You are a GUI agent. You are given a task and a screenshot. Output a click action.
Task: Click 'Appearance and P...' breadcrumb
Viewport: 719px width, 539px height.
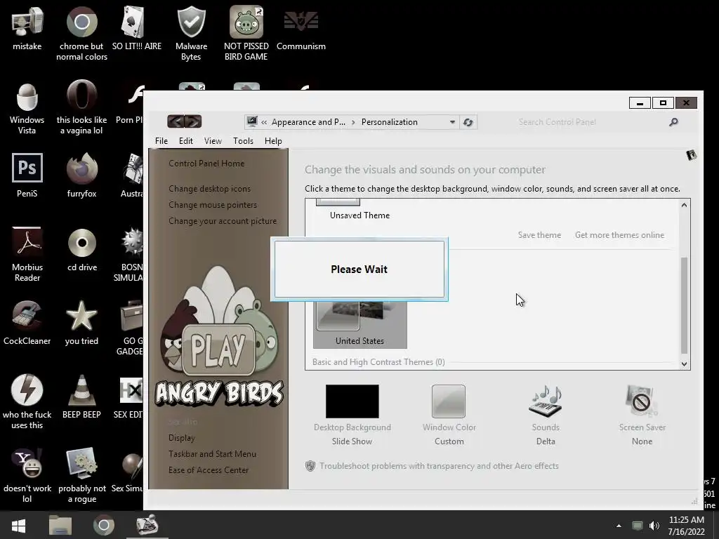coord(309,122)
